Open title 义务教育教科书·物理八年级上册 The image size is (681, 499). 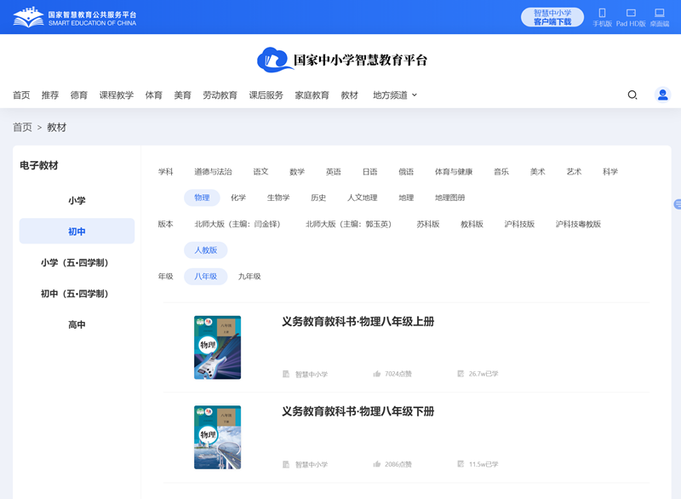(x=358, y=322)
